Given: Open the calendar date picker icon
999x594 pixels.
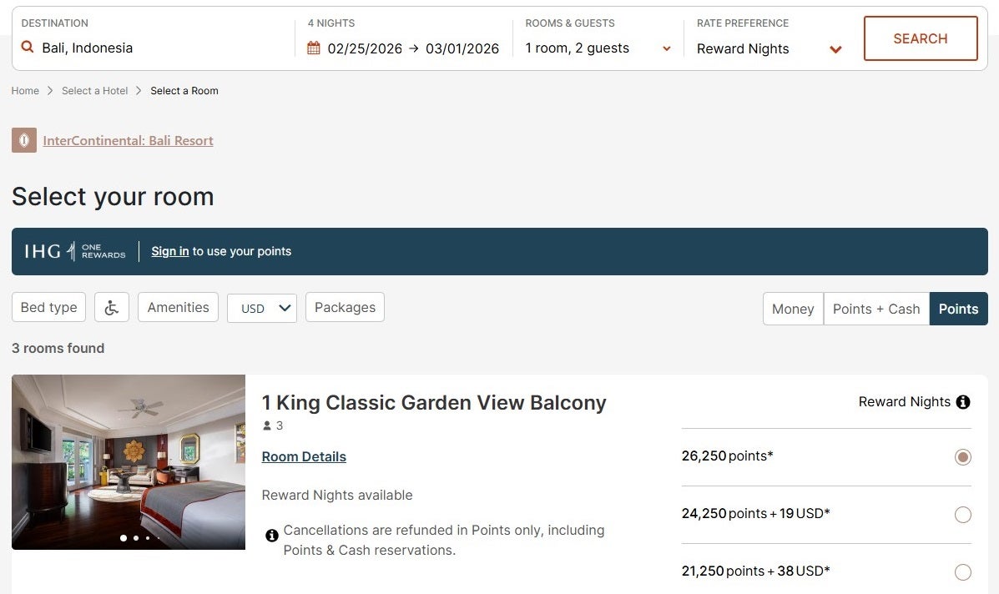Looking at the screenshot, I should 314,48.
